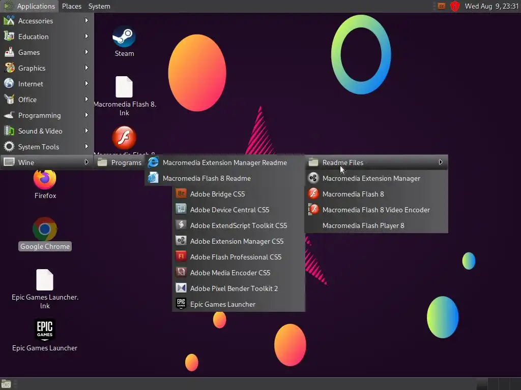Expand the Office submenu arrow
Image resolution: width=521 pixels, height=390 pixels.
[86, 99]
